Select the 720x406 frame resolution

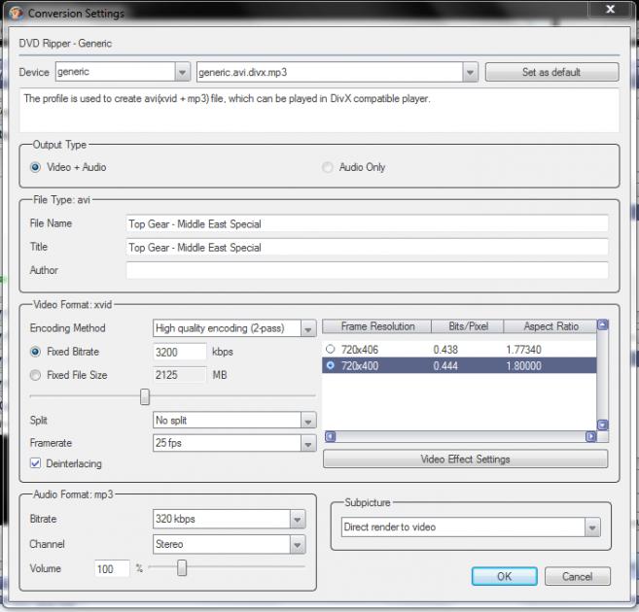pyautogui.click(x=331, y=349)
